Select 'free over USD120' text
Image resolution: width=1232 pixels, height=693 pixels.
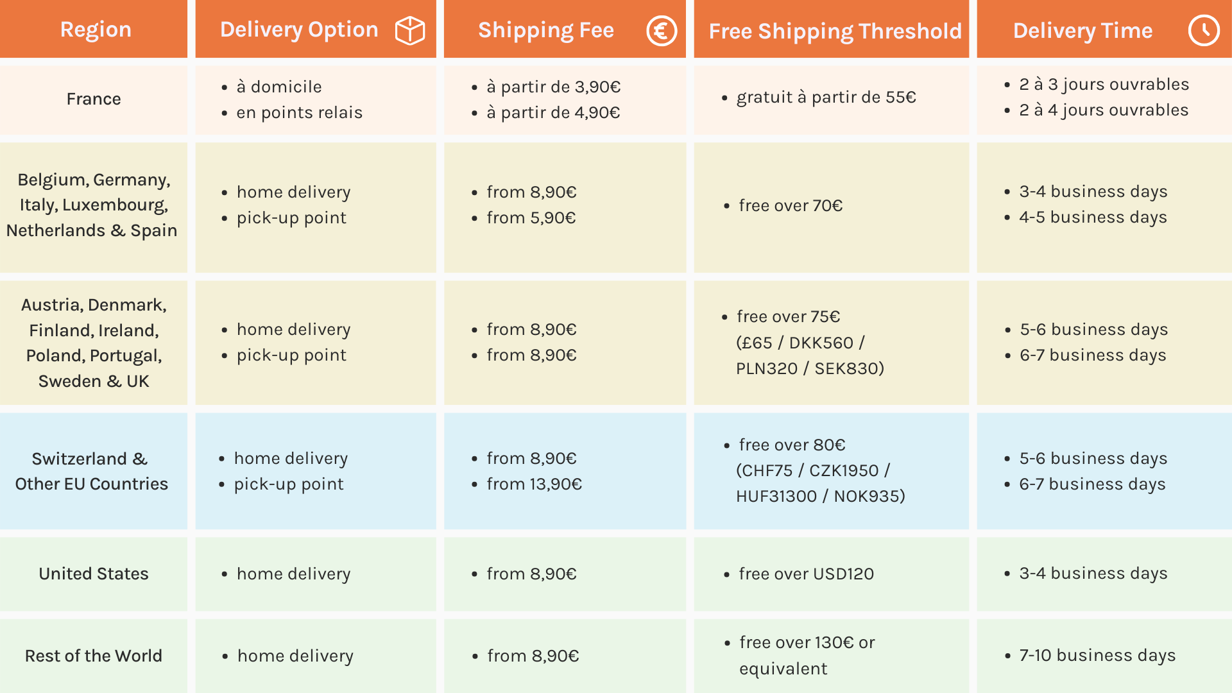click(x=806, y=574)
